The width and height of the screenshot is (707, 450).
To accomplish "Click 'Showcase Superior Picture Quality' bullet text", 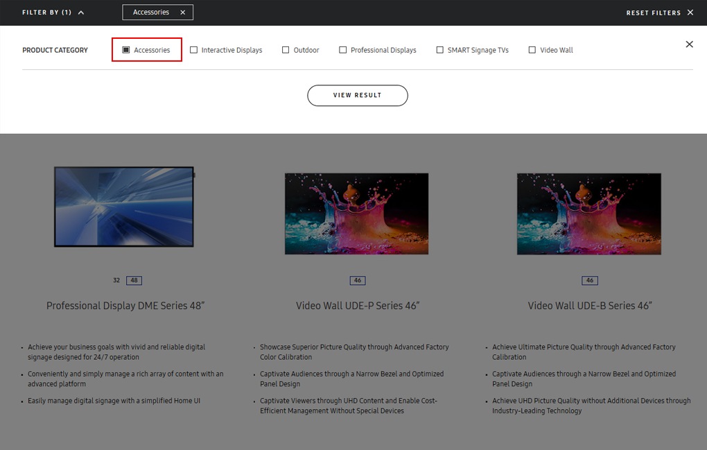I will pyautogui.click(x=354, y=352).
